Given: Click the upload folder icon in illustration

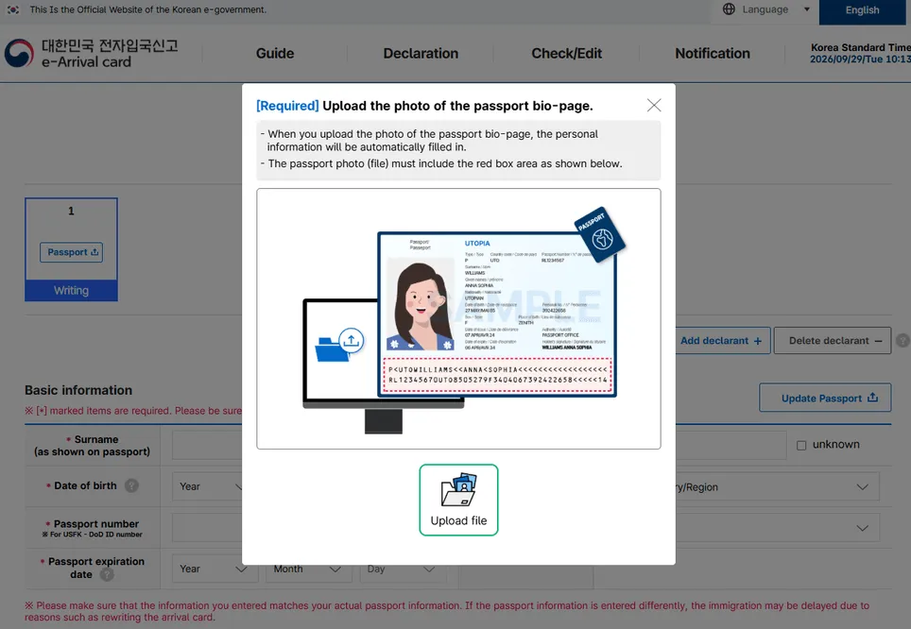Looking at the screenshot, I should pyautogui.click(x=339, y=345).
